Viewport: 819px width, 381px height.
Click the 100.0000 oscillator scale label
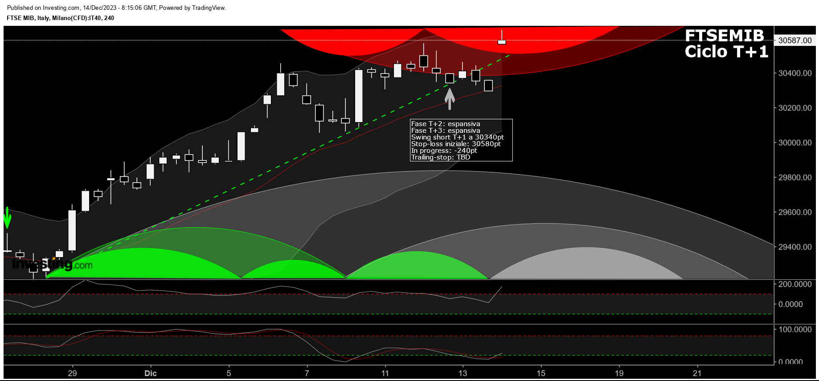coord(795,329)
